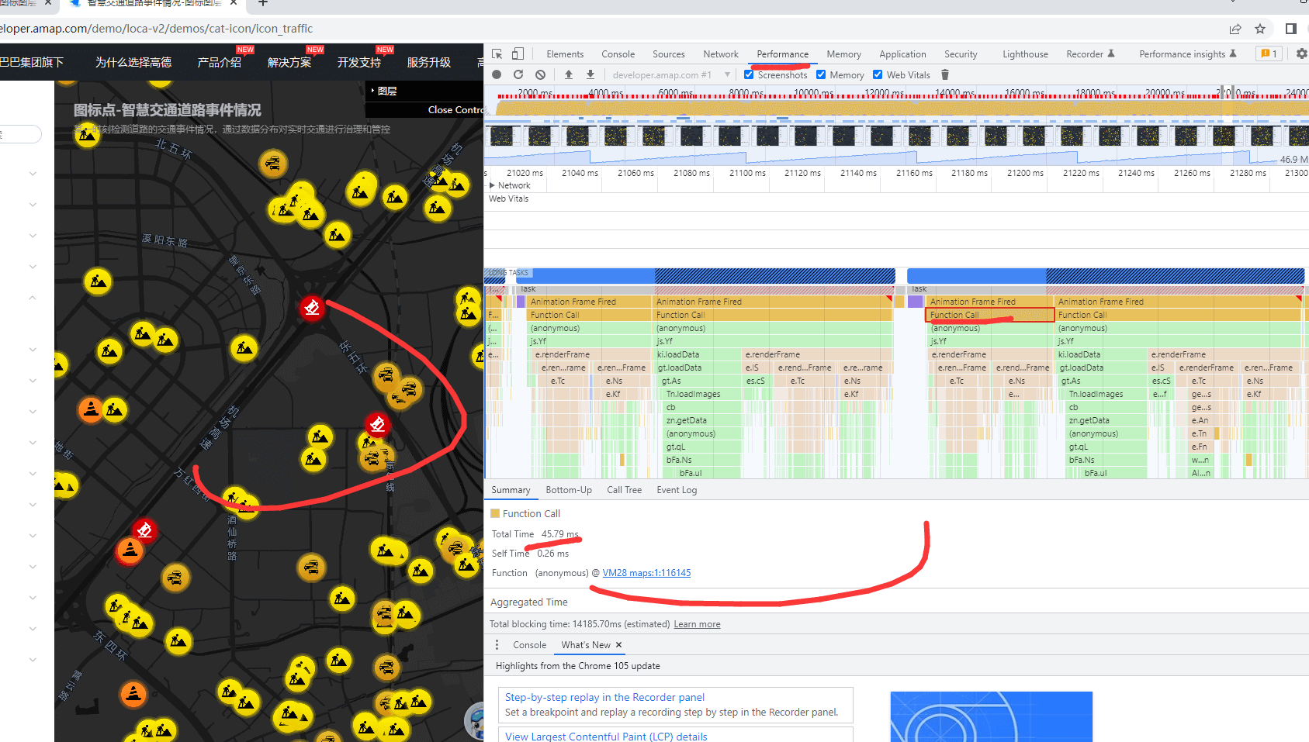Click the reload and profile icon
This screenshot has height=742, width=1309.
click(518, 75)
